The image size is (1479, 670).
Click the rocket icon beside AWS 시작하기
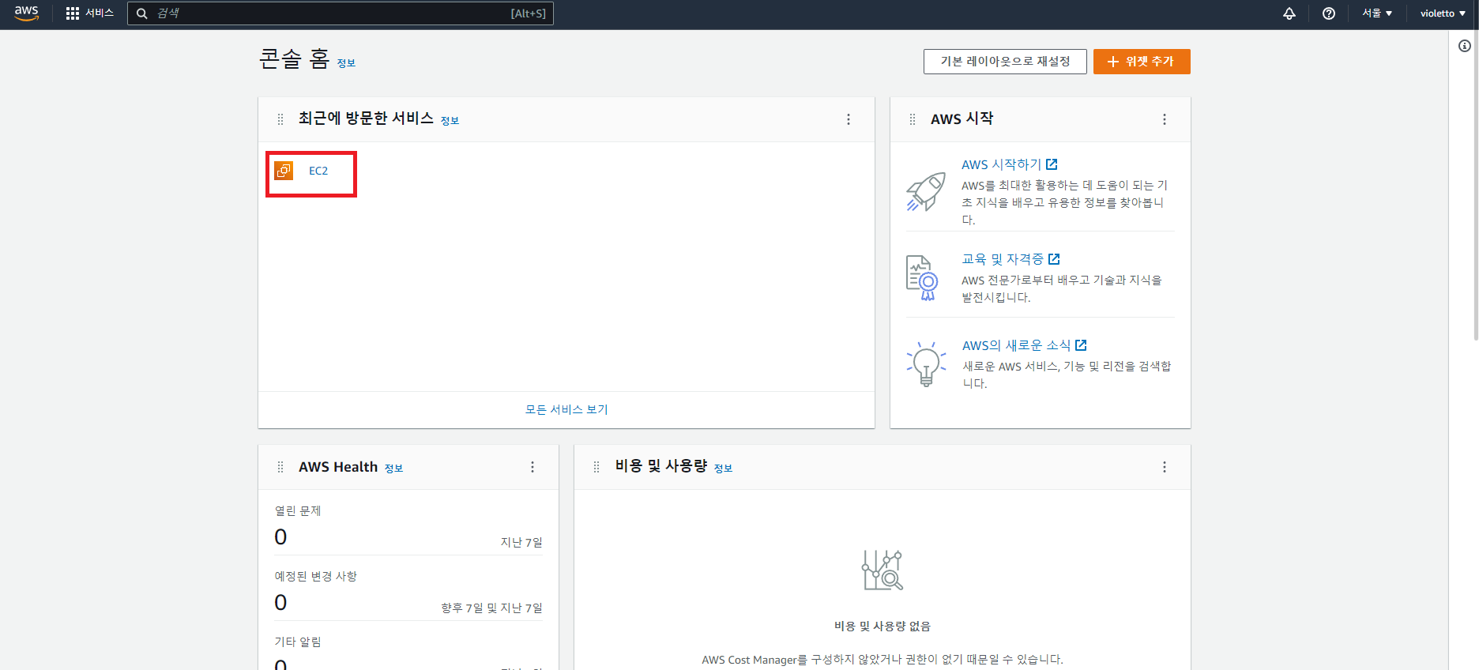926,191
